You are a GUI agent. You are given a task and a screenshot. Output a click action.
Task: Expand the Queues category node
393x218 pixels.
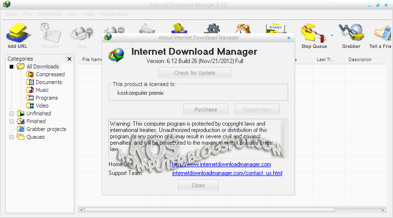coord(12,137)
